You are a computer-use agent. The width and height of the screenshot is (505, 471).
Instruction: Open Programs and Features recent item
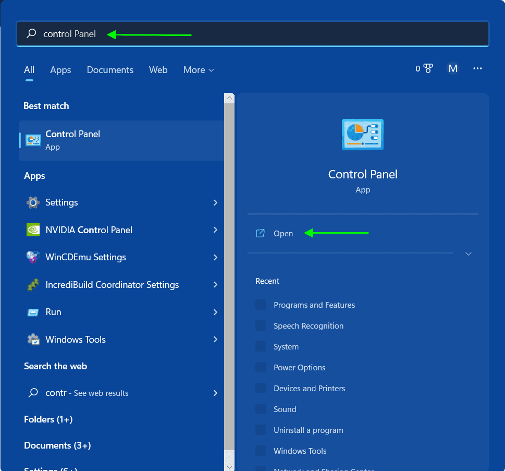click(314, 305)
